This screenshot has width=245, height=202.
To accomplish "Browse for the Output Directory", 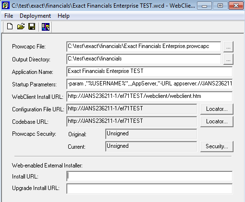I will pos(228,59).
